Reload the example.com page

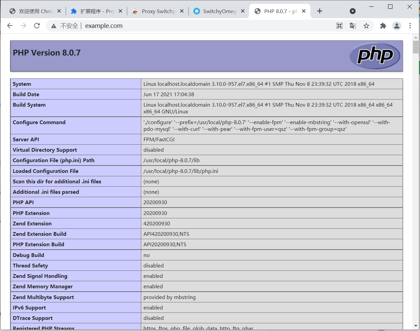tap(37, 26)
